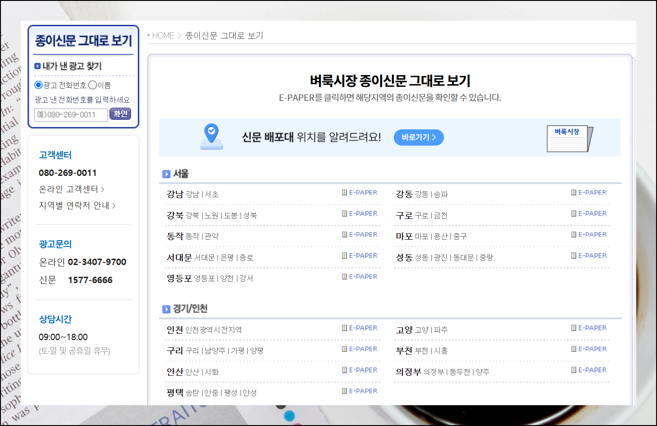Click the phone number input field

coord(71,114)
